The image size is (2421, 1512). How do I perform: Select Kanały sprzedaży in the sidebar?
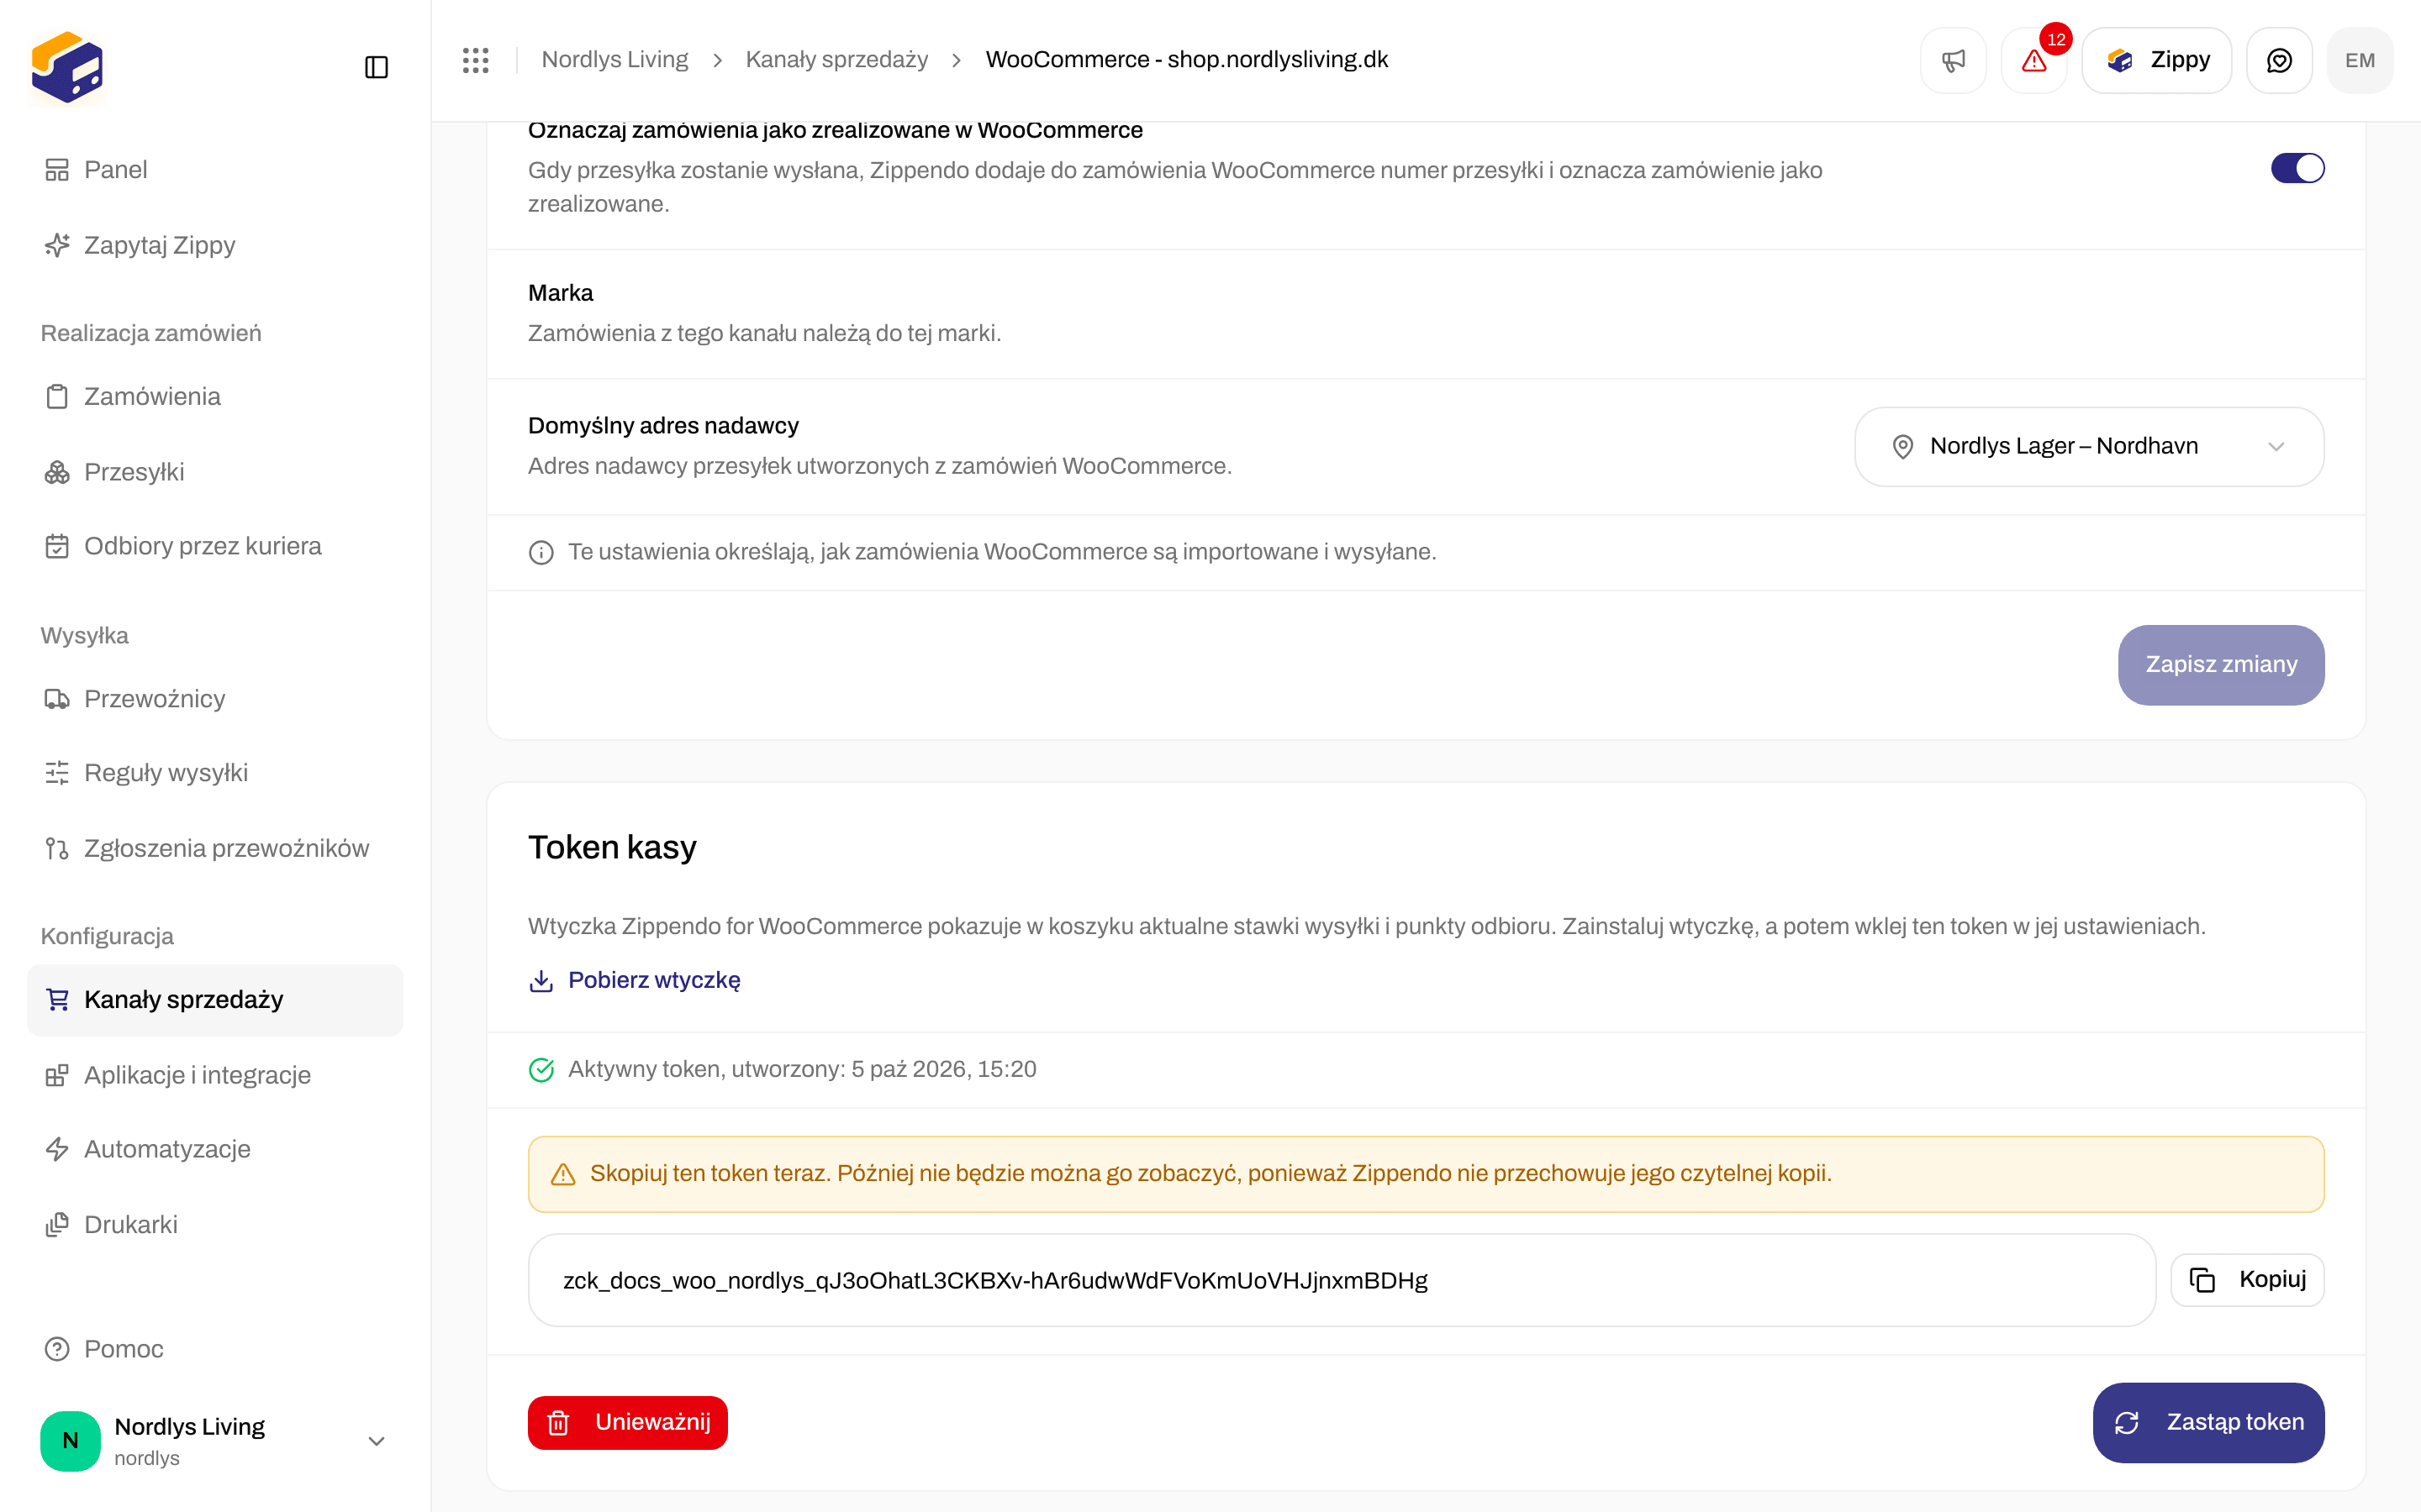coord(214,1000)
